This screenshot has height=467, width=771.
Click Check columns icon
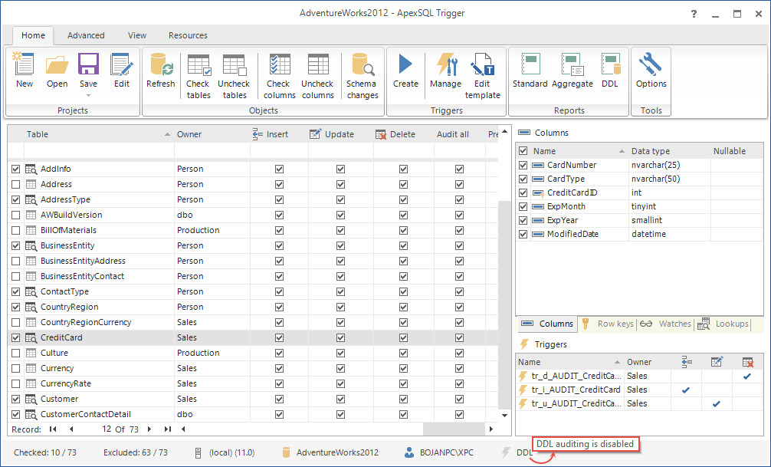[279, 64]
